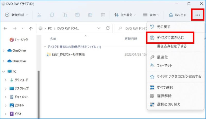206x119 pixels.
Task: Select ダウンロード in the sidebar
Action: tap(19, 80)
